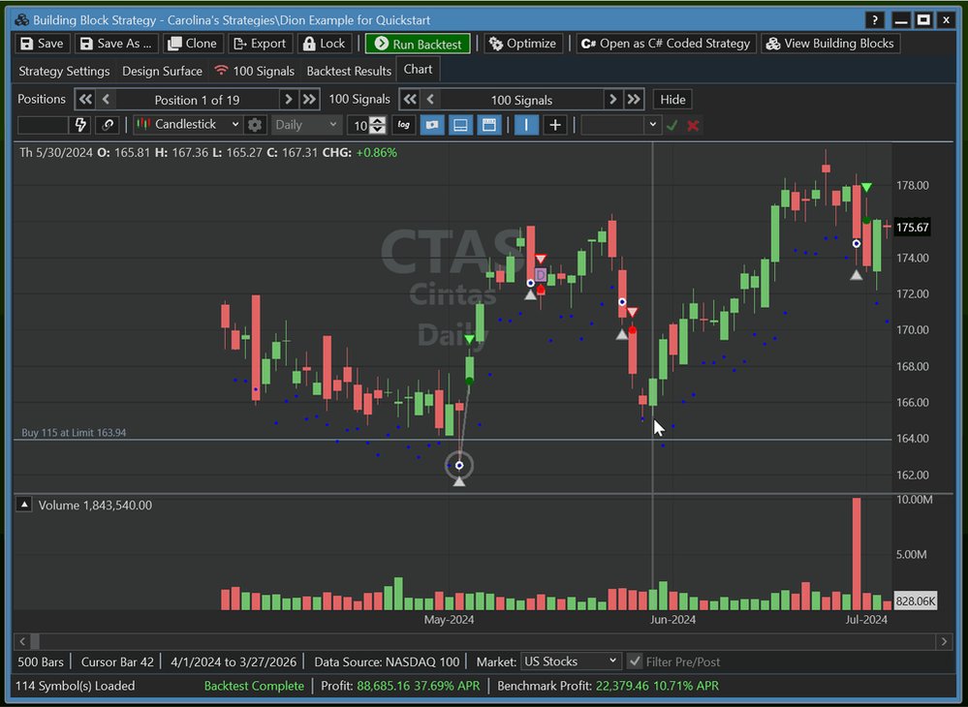Jump to last signal
The image size is (968, 707).
click(634, 100)
